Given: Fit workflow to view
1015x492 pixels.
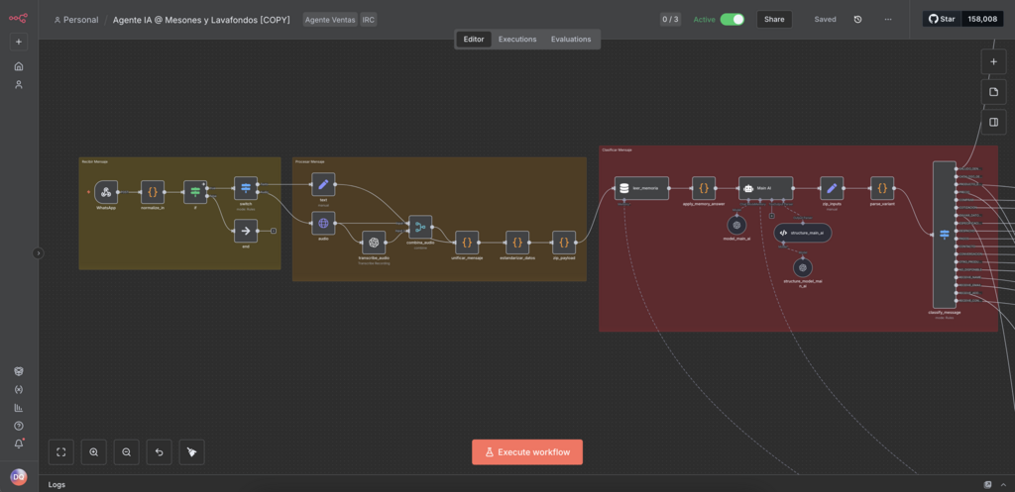Looking at the screenshot, I should point(61,452).
